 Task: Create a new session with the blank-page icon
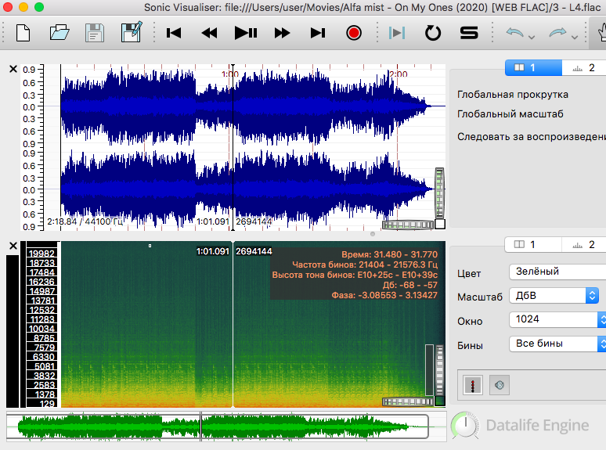pos(23,33)
